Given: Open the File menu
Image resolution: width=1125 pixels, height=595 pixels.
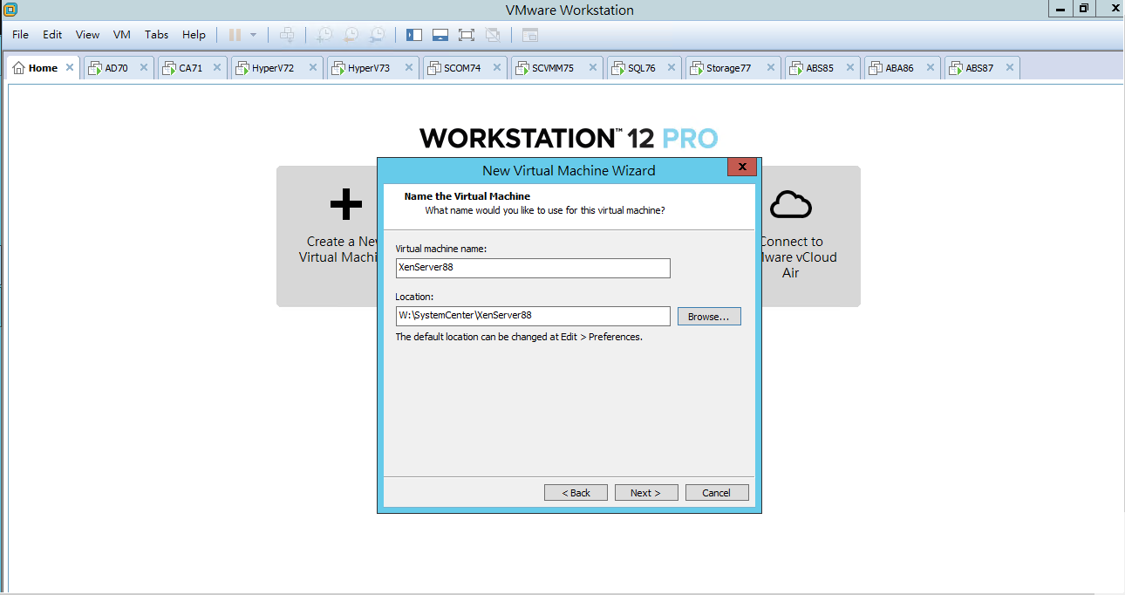Looking at the screenshot, I should [x=21, y=35].
